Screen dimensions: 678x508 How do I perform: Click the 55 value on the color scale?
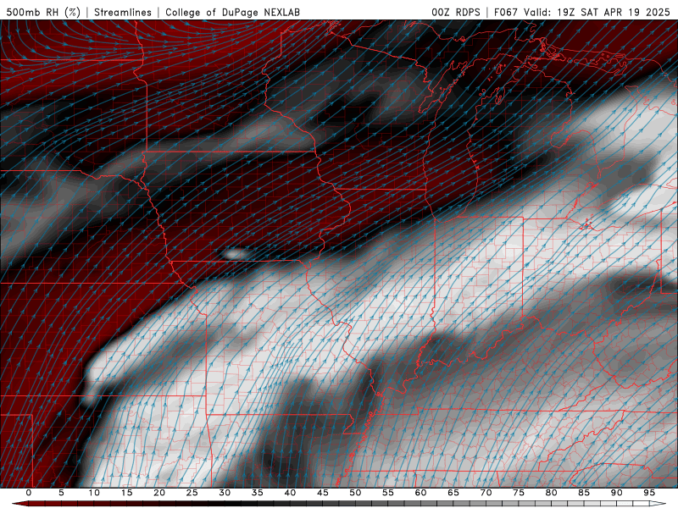pyautogui.click(x=388, y=493)
